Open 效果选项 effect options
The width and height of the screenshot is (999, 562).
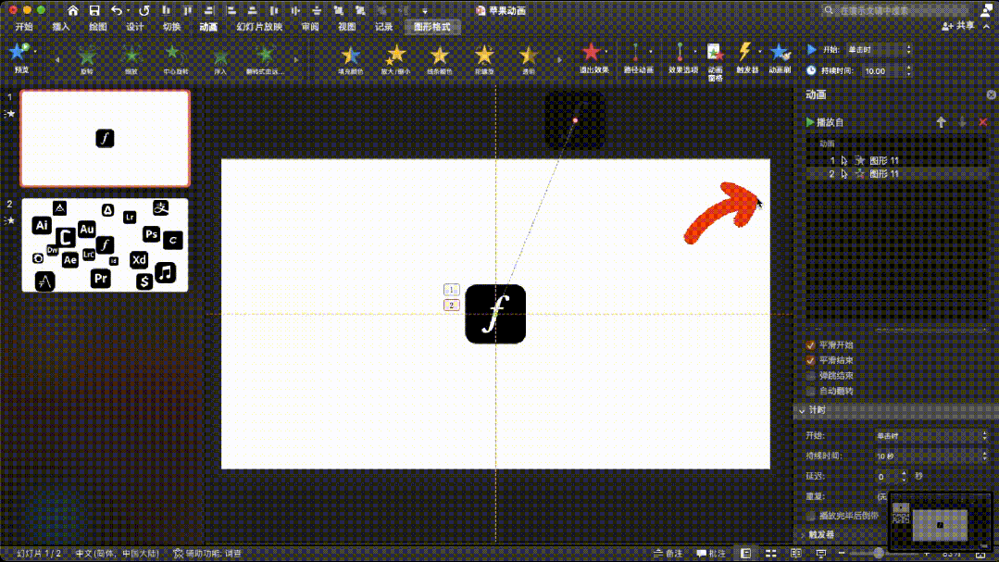[682, 58]
